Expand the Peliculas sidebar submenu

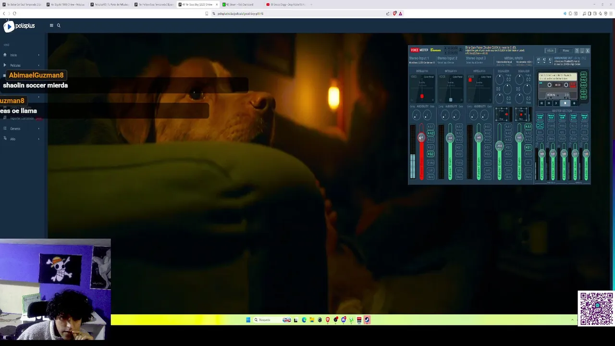(38, 65)
